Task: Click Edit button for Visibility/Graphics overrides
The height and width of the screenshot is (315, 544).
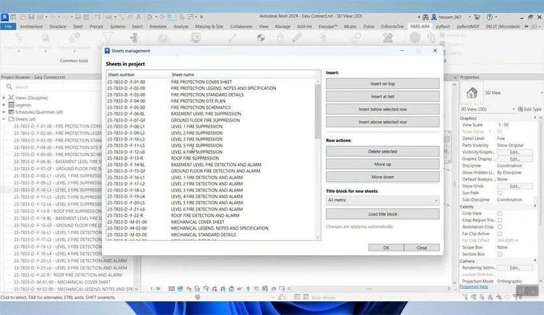Action: (x=515, y=152)
